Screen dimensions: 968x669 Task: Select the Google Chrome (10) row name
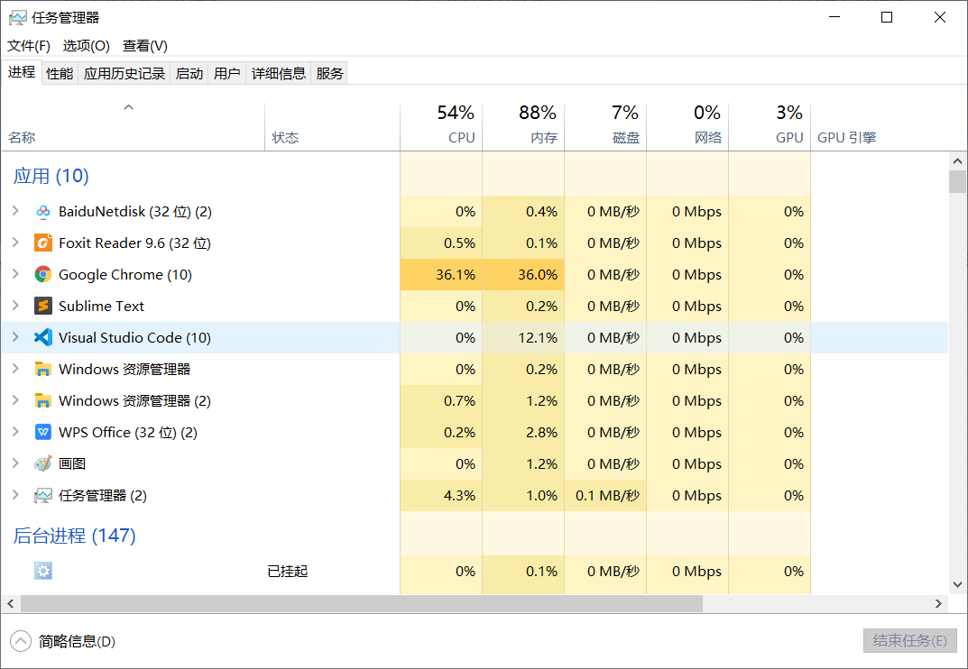[x=125, y=275]
